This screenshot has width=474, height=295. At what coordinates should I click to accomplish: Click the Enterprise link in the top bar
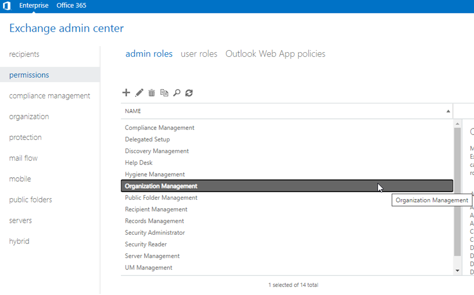pyautogui.click(x=34, y=6)
